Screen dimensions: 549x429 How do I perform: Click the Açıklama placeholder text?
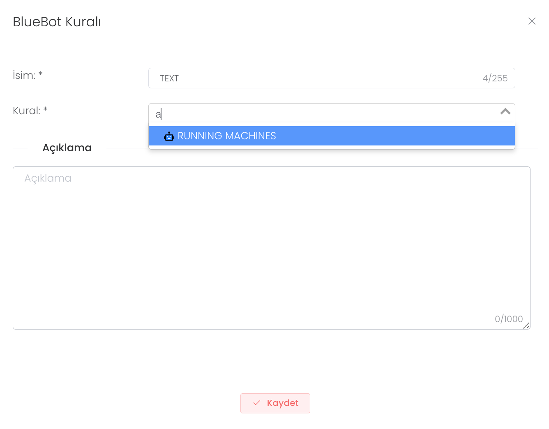pos(48,178)
